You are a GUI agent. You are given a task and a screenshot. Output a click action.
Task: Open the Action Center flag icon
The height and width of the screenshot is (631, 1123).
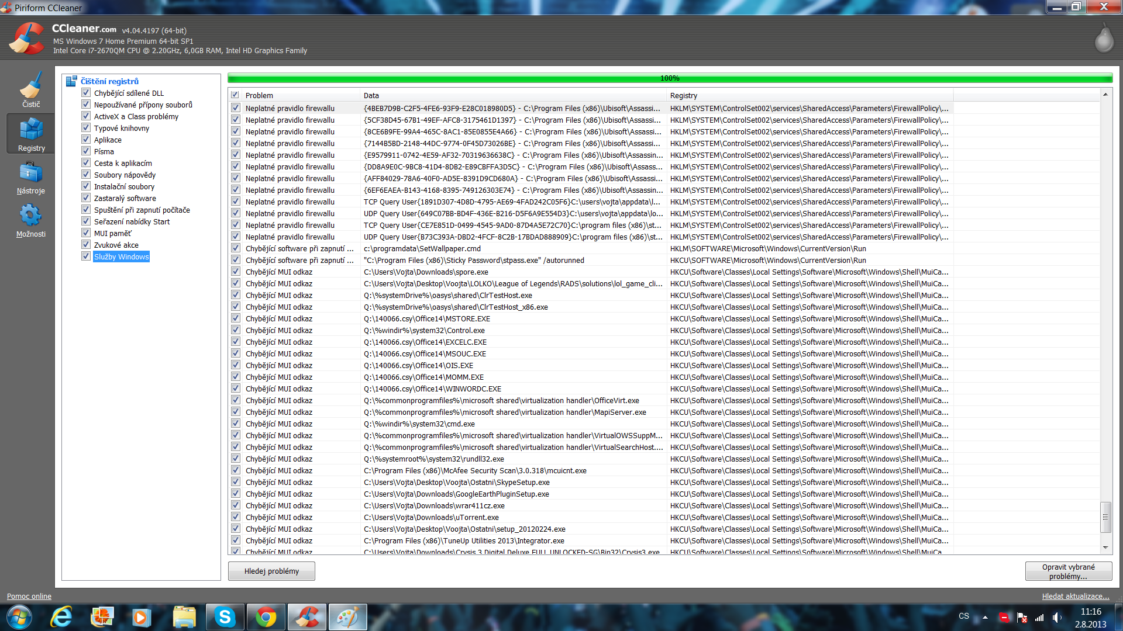pyautogui.click(x=1022, y=617)
